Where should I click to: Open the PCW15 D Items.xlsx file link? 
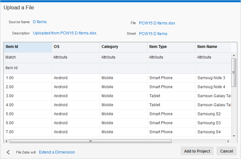click(157, 23)
